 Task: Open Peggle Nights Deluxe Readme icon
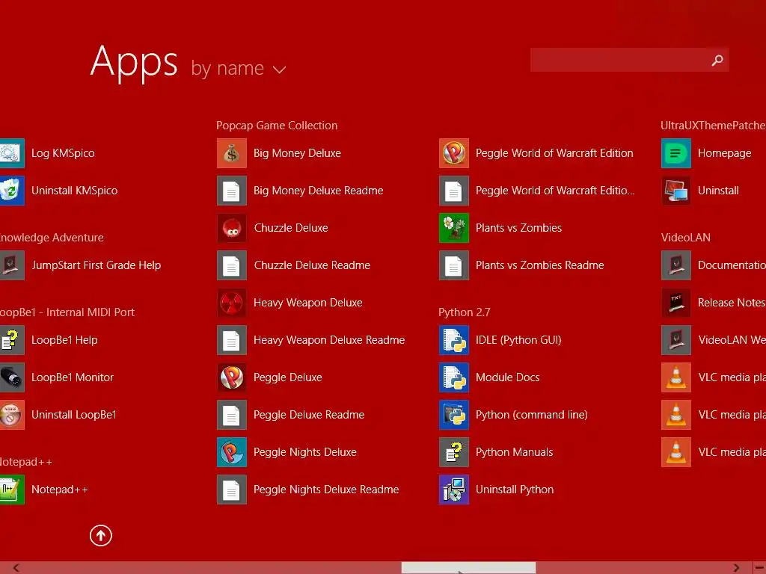[x=232, y=489]
